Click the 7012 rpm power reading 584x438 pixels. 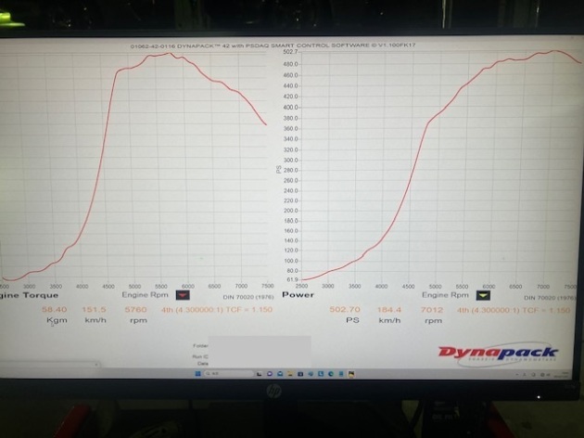click(x=433, y=309)
